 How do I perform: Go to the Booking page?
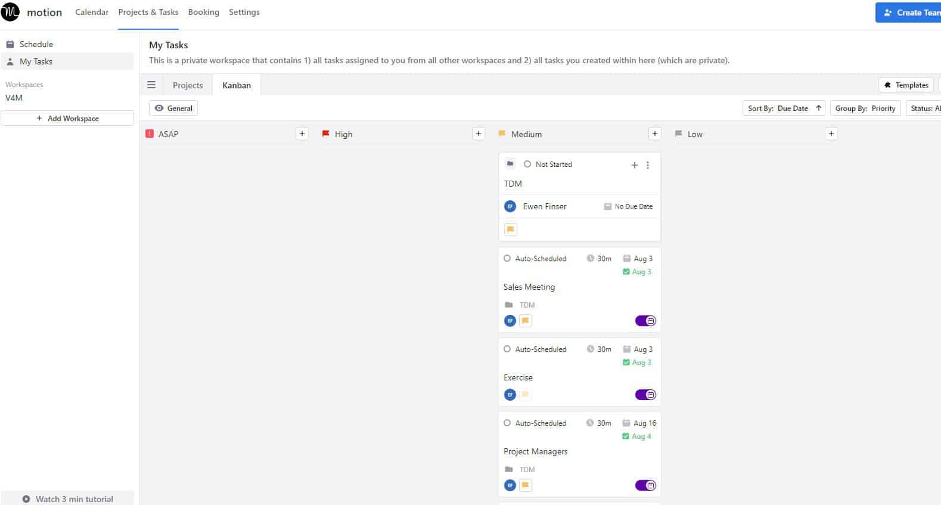tap(204, 12)
